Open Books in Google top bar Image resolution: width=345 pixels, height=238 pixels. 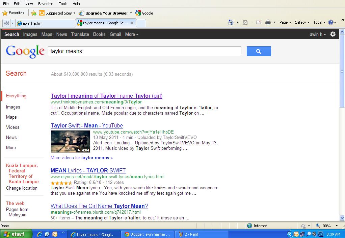pyautogui.click(x=99, y=34)
